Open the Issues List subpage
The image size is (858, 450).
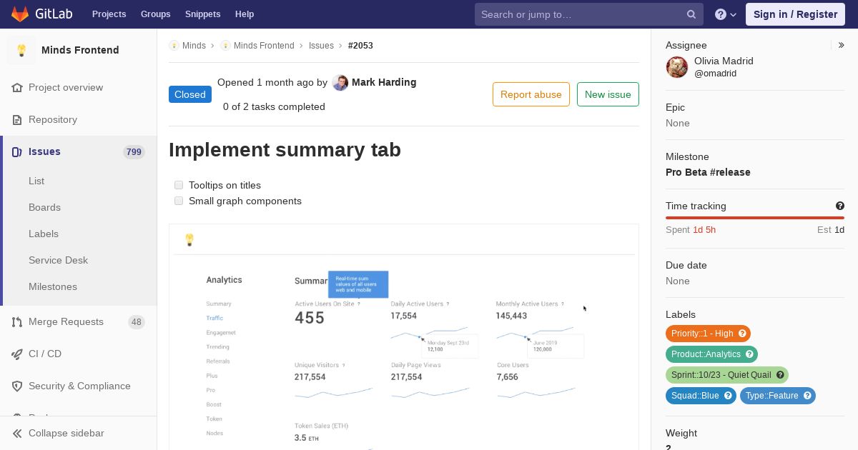pos(36,181)
